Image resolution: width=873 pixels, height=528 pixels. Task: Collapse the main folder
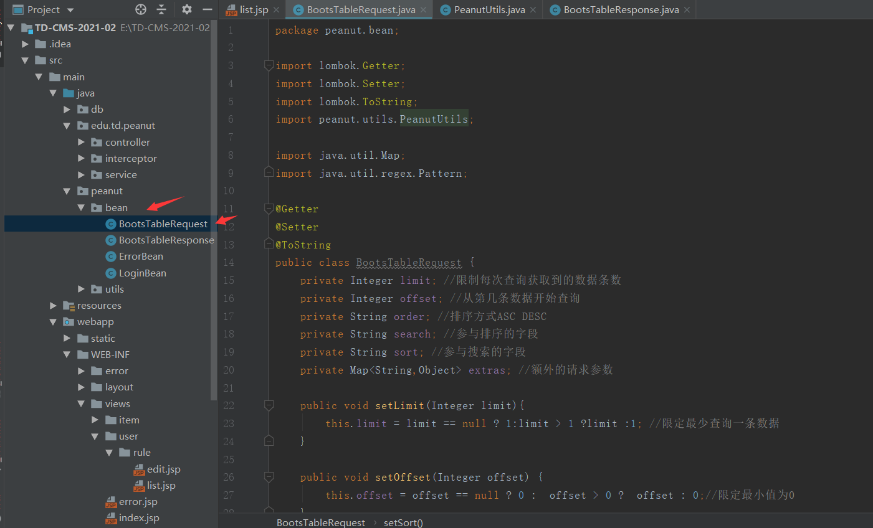[x=39, y=77]
